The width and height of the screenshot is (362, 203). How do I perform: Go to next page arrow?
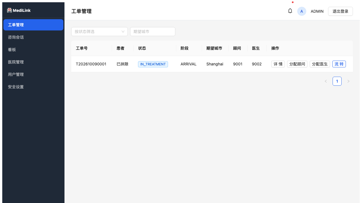click(x=348, y=81)
